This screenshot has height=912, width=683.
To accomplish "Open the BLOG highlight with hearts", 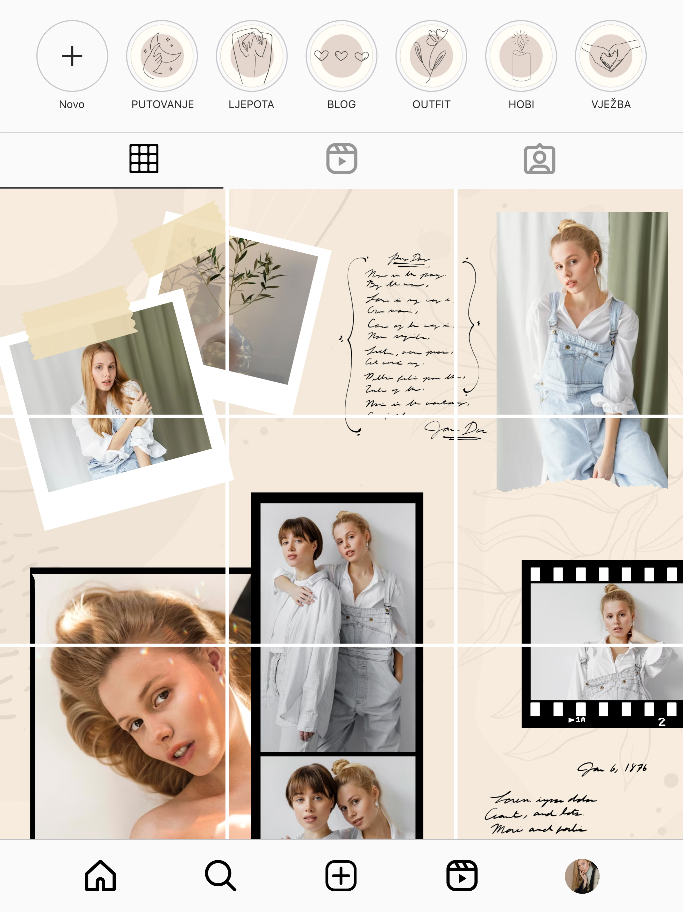I will 341,56.
